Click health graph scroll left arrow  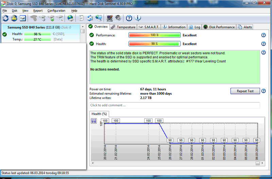(x=93, y=163)
